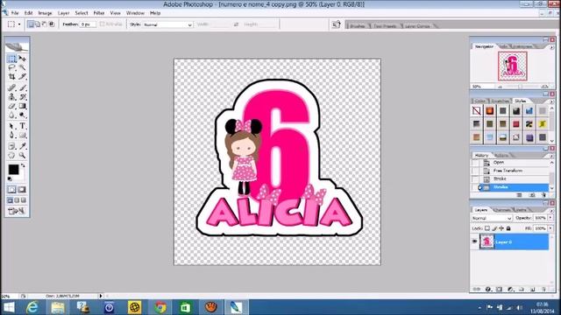Select the Healing Brush tool
Screen dimensions: 561x315
(11, 87)
